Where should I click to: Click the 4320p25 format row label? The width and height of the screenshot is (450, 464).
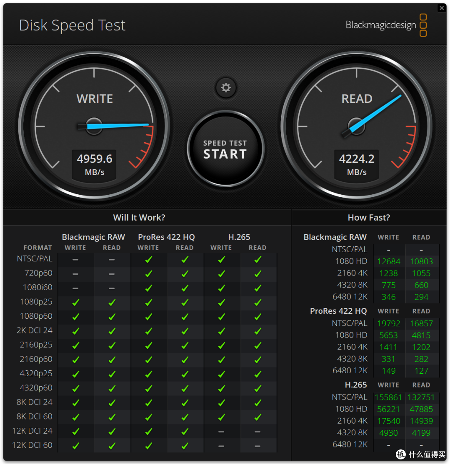pos(36,373)
